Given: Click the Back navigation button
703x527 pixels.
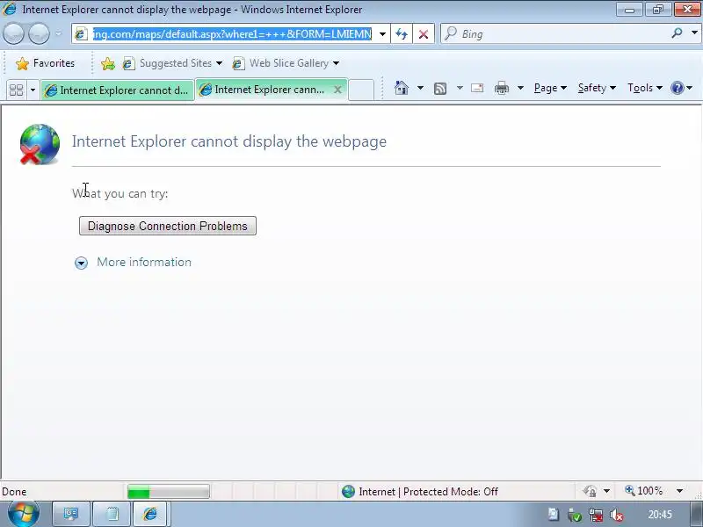Looking at the screenshot, I should tap(13, 33).
